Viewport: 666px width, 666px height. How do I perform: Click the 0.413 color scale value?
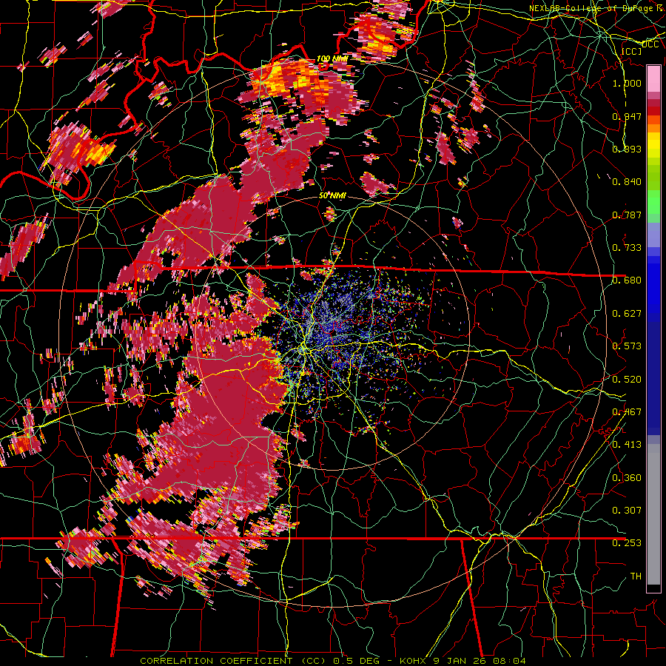[627, 445]
